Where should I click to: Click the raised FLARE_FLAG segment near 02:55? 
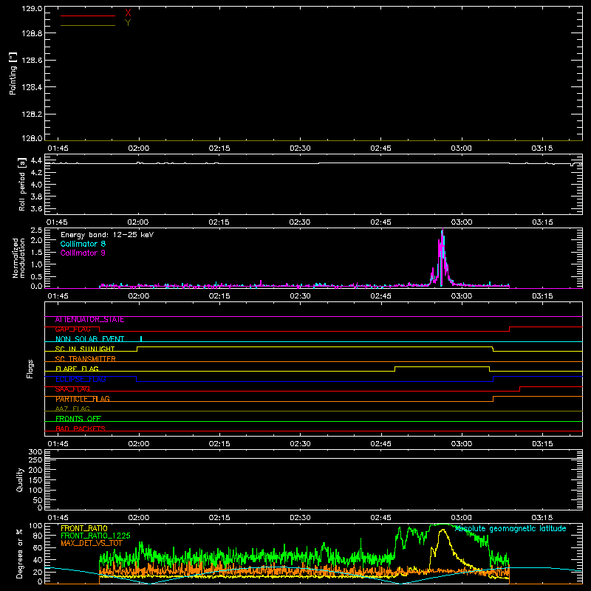click(442, 366)
